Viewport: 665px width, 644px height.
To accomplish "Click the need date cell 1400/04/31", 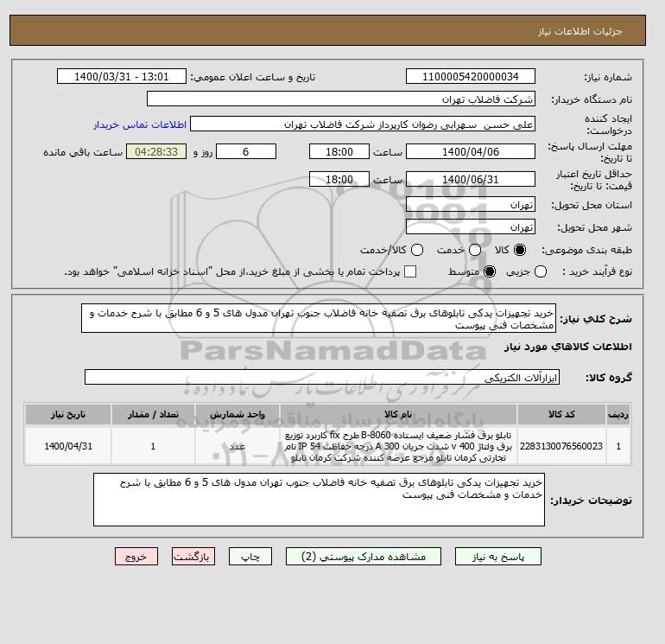I will coord(68,446).
